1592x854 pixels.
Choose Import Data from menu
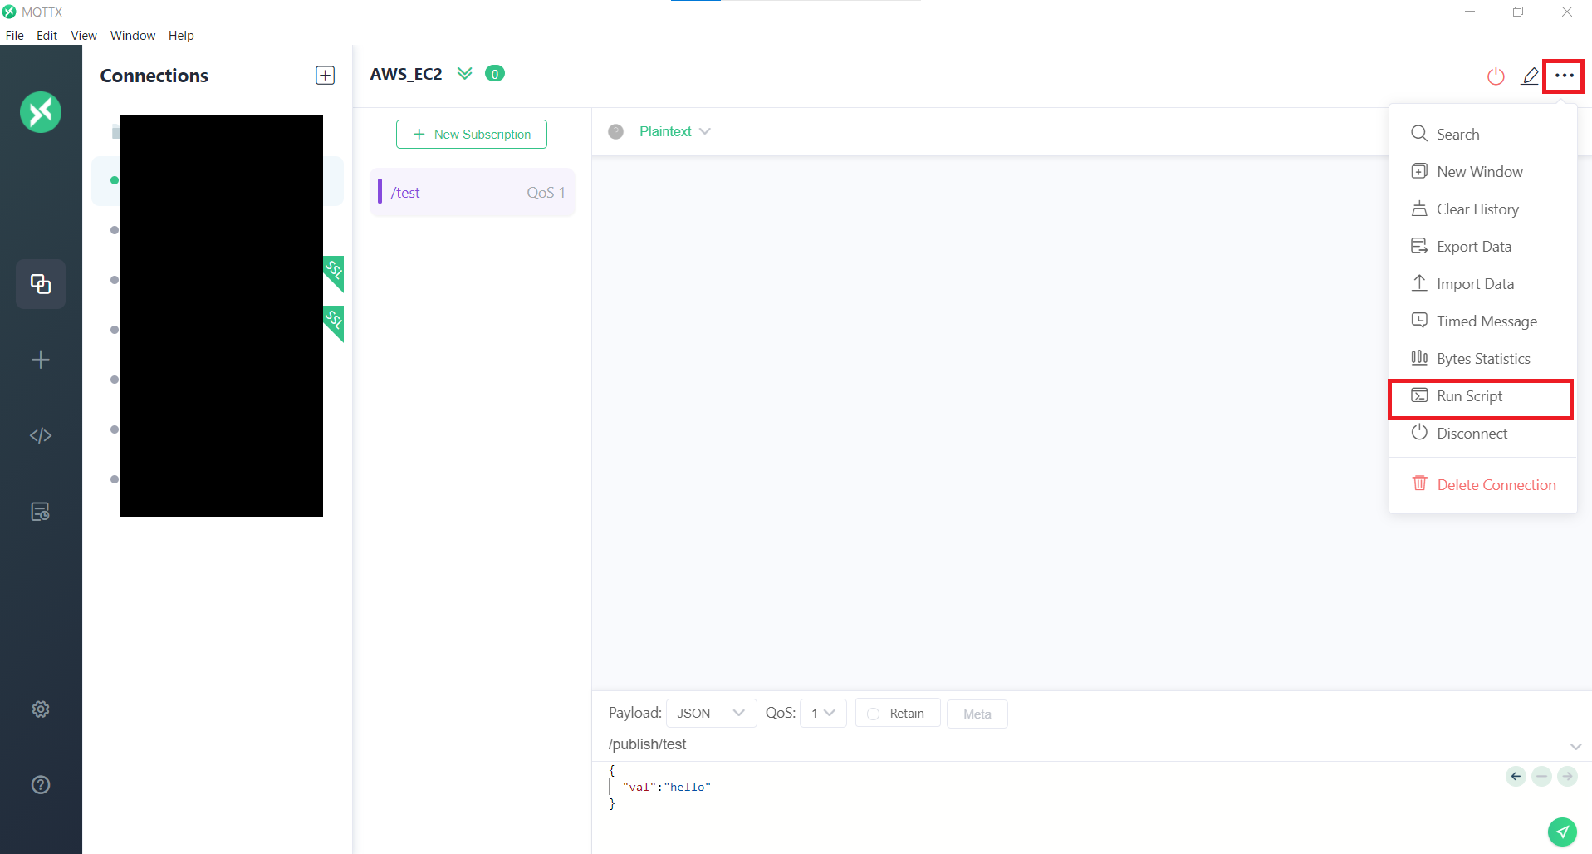tap(1482, 283)
